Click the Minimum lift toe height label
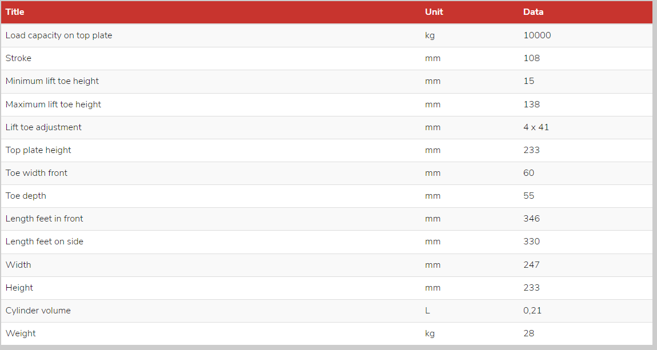Viewport: 657px width, 350px height. pos(52,81)
